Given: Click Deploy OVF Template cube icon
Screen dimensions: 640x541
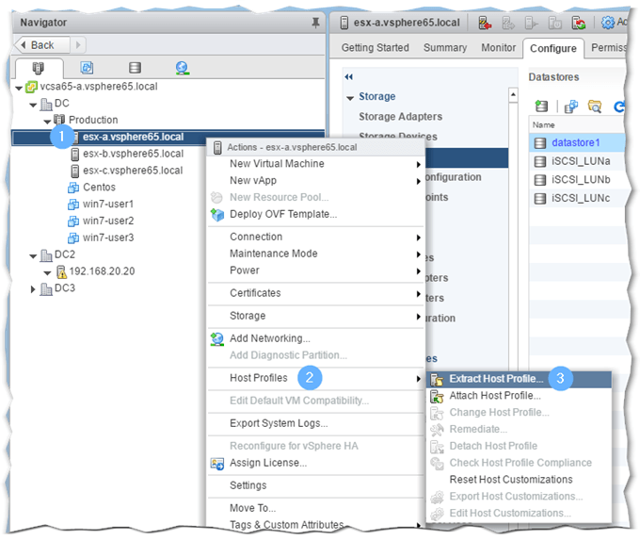Looking at the screenshot, I should (x=217, y=215).
